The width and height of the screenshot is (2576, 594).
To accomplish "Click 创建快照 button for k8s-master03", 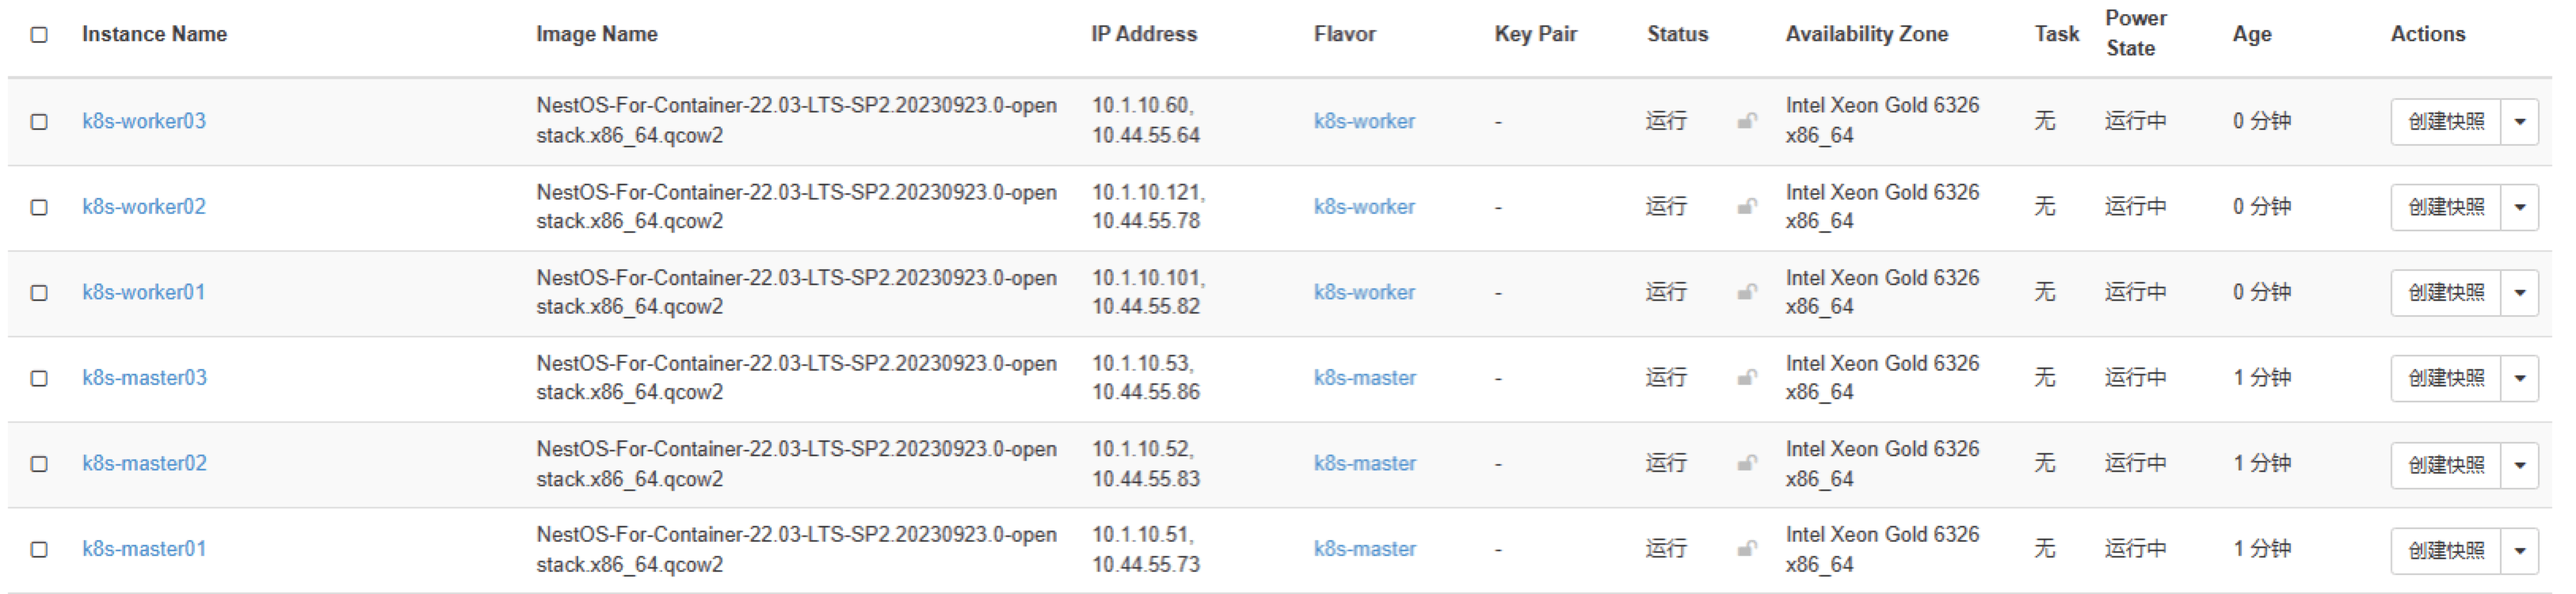I will point(2445,378).
